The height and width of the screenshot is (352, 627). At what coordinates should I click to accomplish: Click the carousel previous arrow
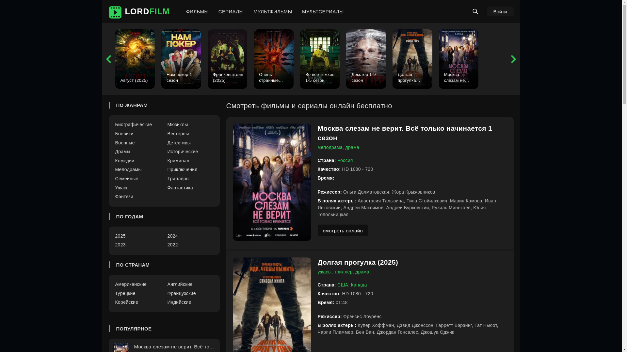(x=108, y=59)
